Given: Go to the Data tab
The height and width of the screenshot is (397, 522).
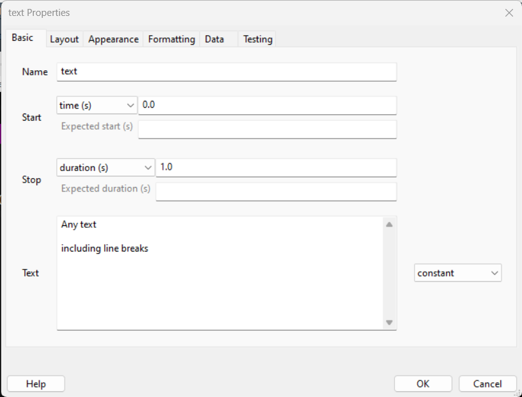Looking at the screenshot, I should coord(214,39).
